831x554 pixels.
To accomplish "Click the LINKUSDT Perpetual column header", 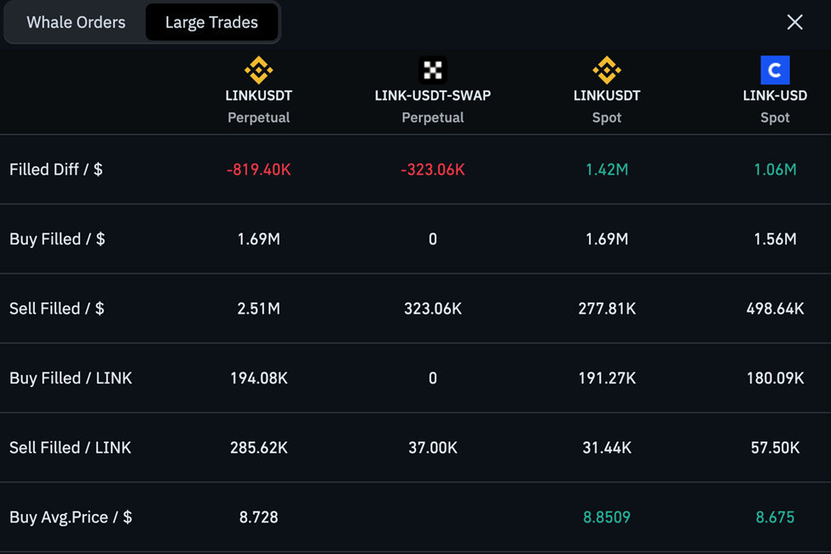I will [258, 106].
